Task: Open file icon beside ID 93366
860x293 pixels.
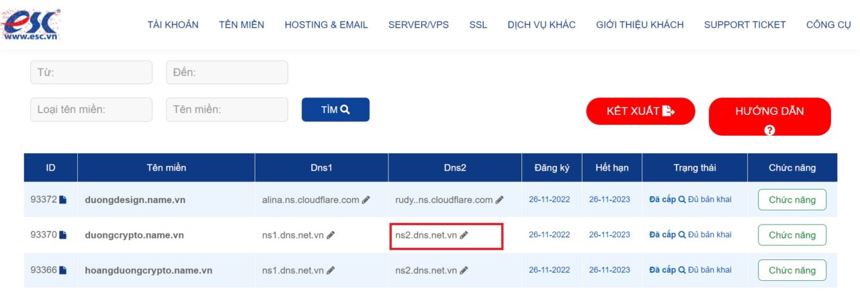Action: click(63, 270)
